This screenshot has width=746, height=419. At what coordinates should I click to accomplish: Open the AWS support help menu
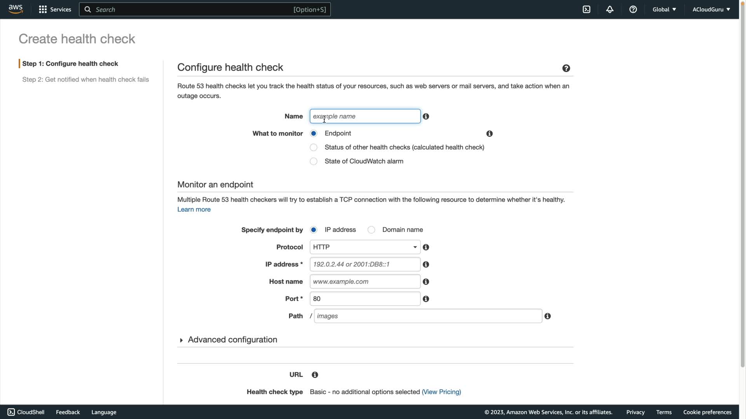pyautogui.click(x=633, y=9)
